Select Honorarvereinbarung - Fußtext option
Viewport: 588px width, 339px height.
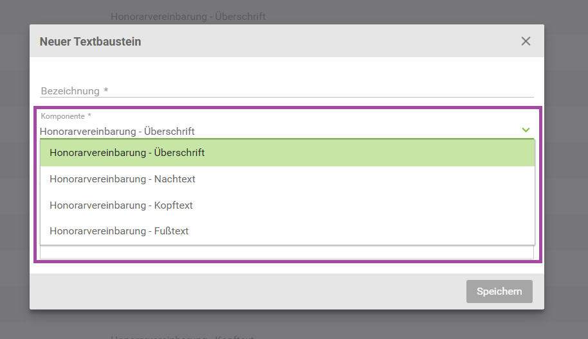pyautogui.click(x=288, y=231)
